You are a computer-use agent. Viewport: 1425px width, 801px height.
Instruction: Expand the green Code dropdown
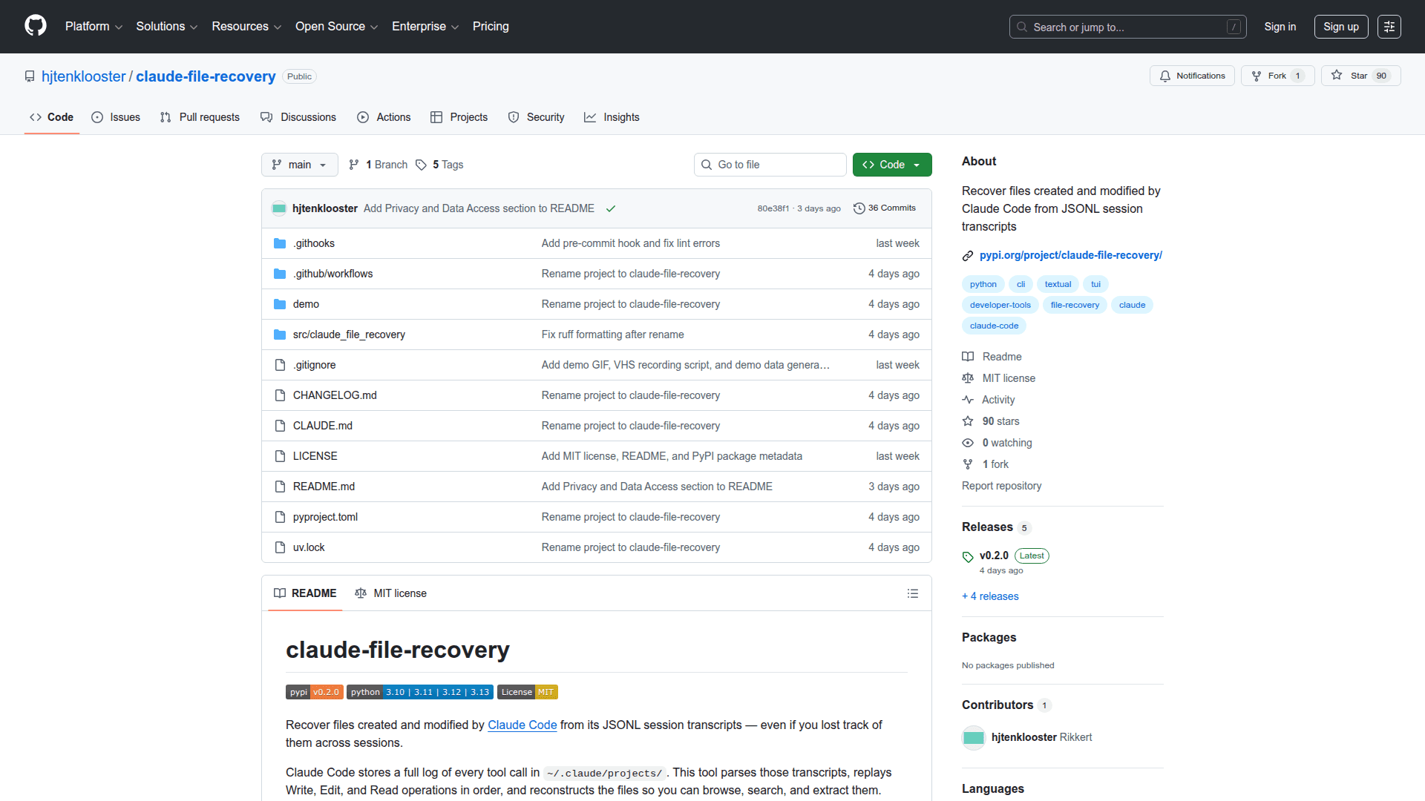891,165
